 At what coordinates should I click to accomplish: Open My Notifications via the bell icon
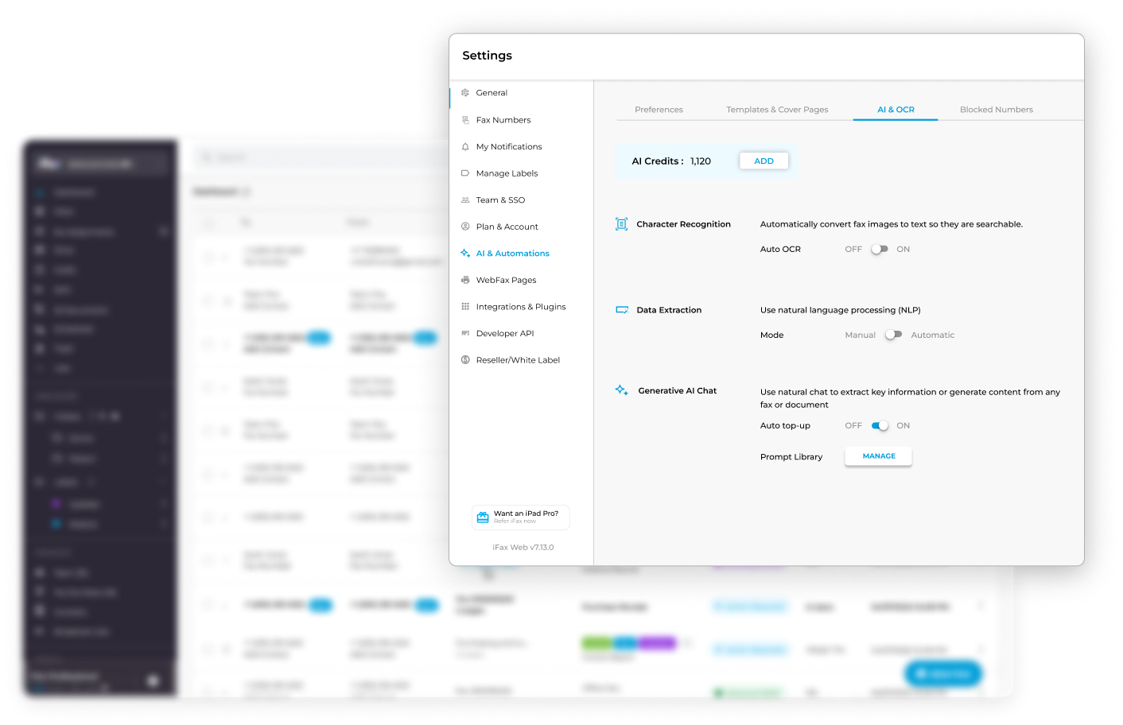point(465,147)
